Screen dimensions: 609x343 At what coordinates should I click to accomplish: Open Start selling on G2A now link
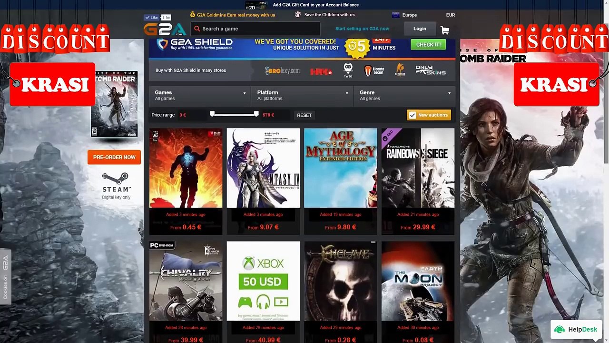[362, 29]
